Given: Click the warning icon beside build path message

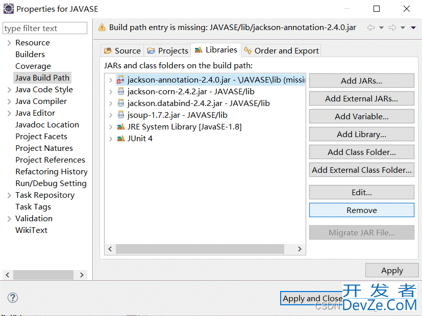Looking at the screenshot, I should pos(102,28).
